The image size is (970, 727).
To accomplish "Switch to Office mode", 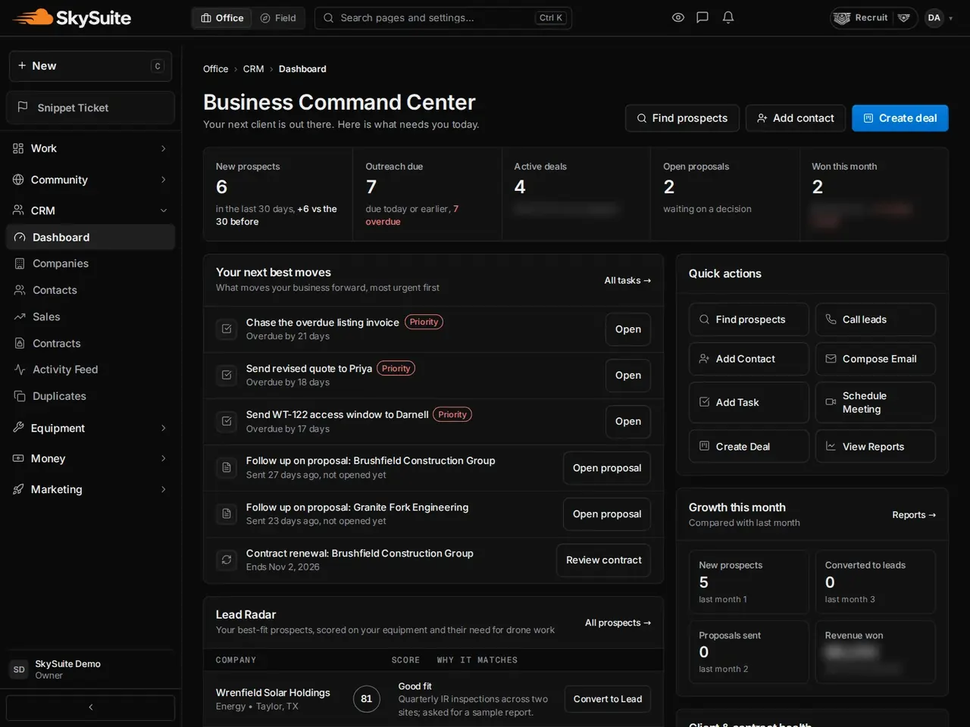I will point(222,17).
